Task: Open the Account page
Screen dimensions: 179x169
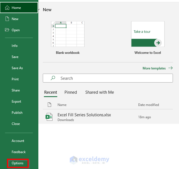Action: point(18,141)
